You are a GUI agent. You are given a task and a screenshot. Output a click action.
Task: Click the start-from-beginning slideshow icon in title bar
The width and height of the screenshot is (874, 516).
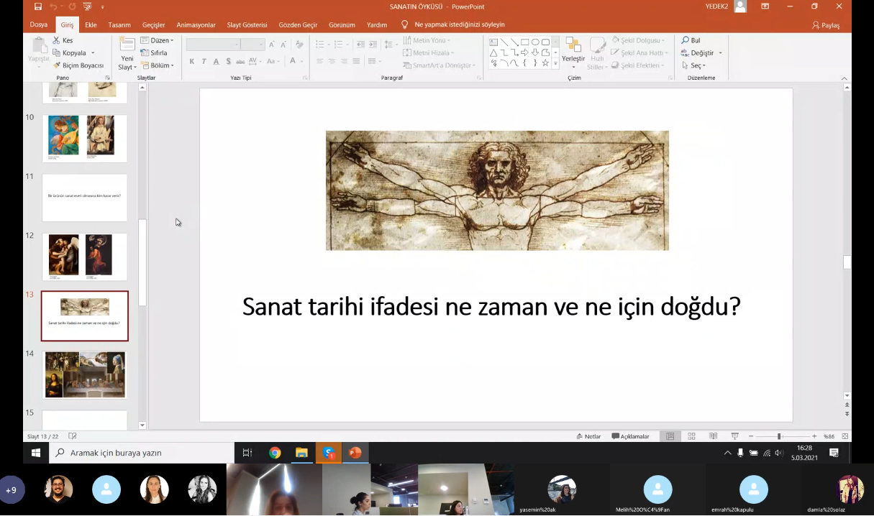click(88, 6)
